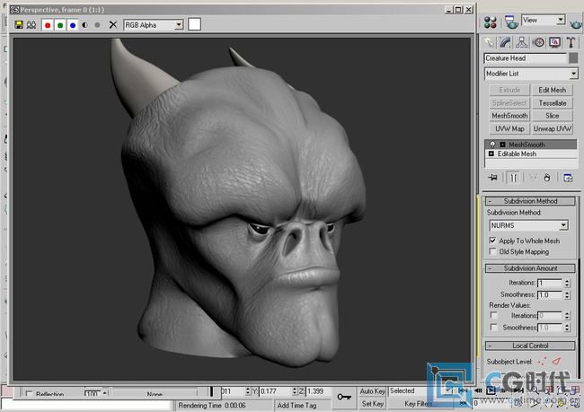This screenshot has height=412, width=584.
Task: Enable Render Values Iterations checkbox
Action: click(x=493, y=315)
